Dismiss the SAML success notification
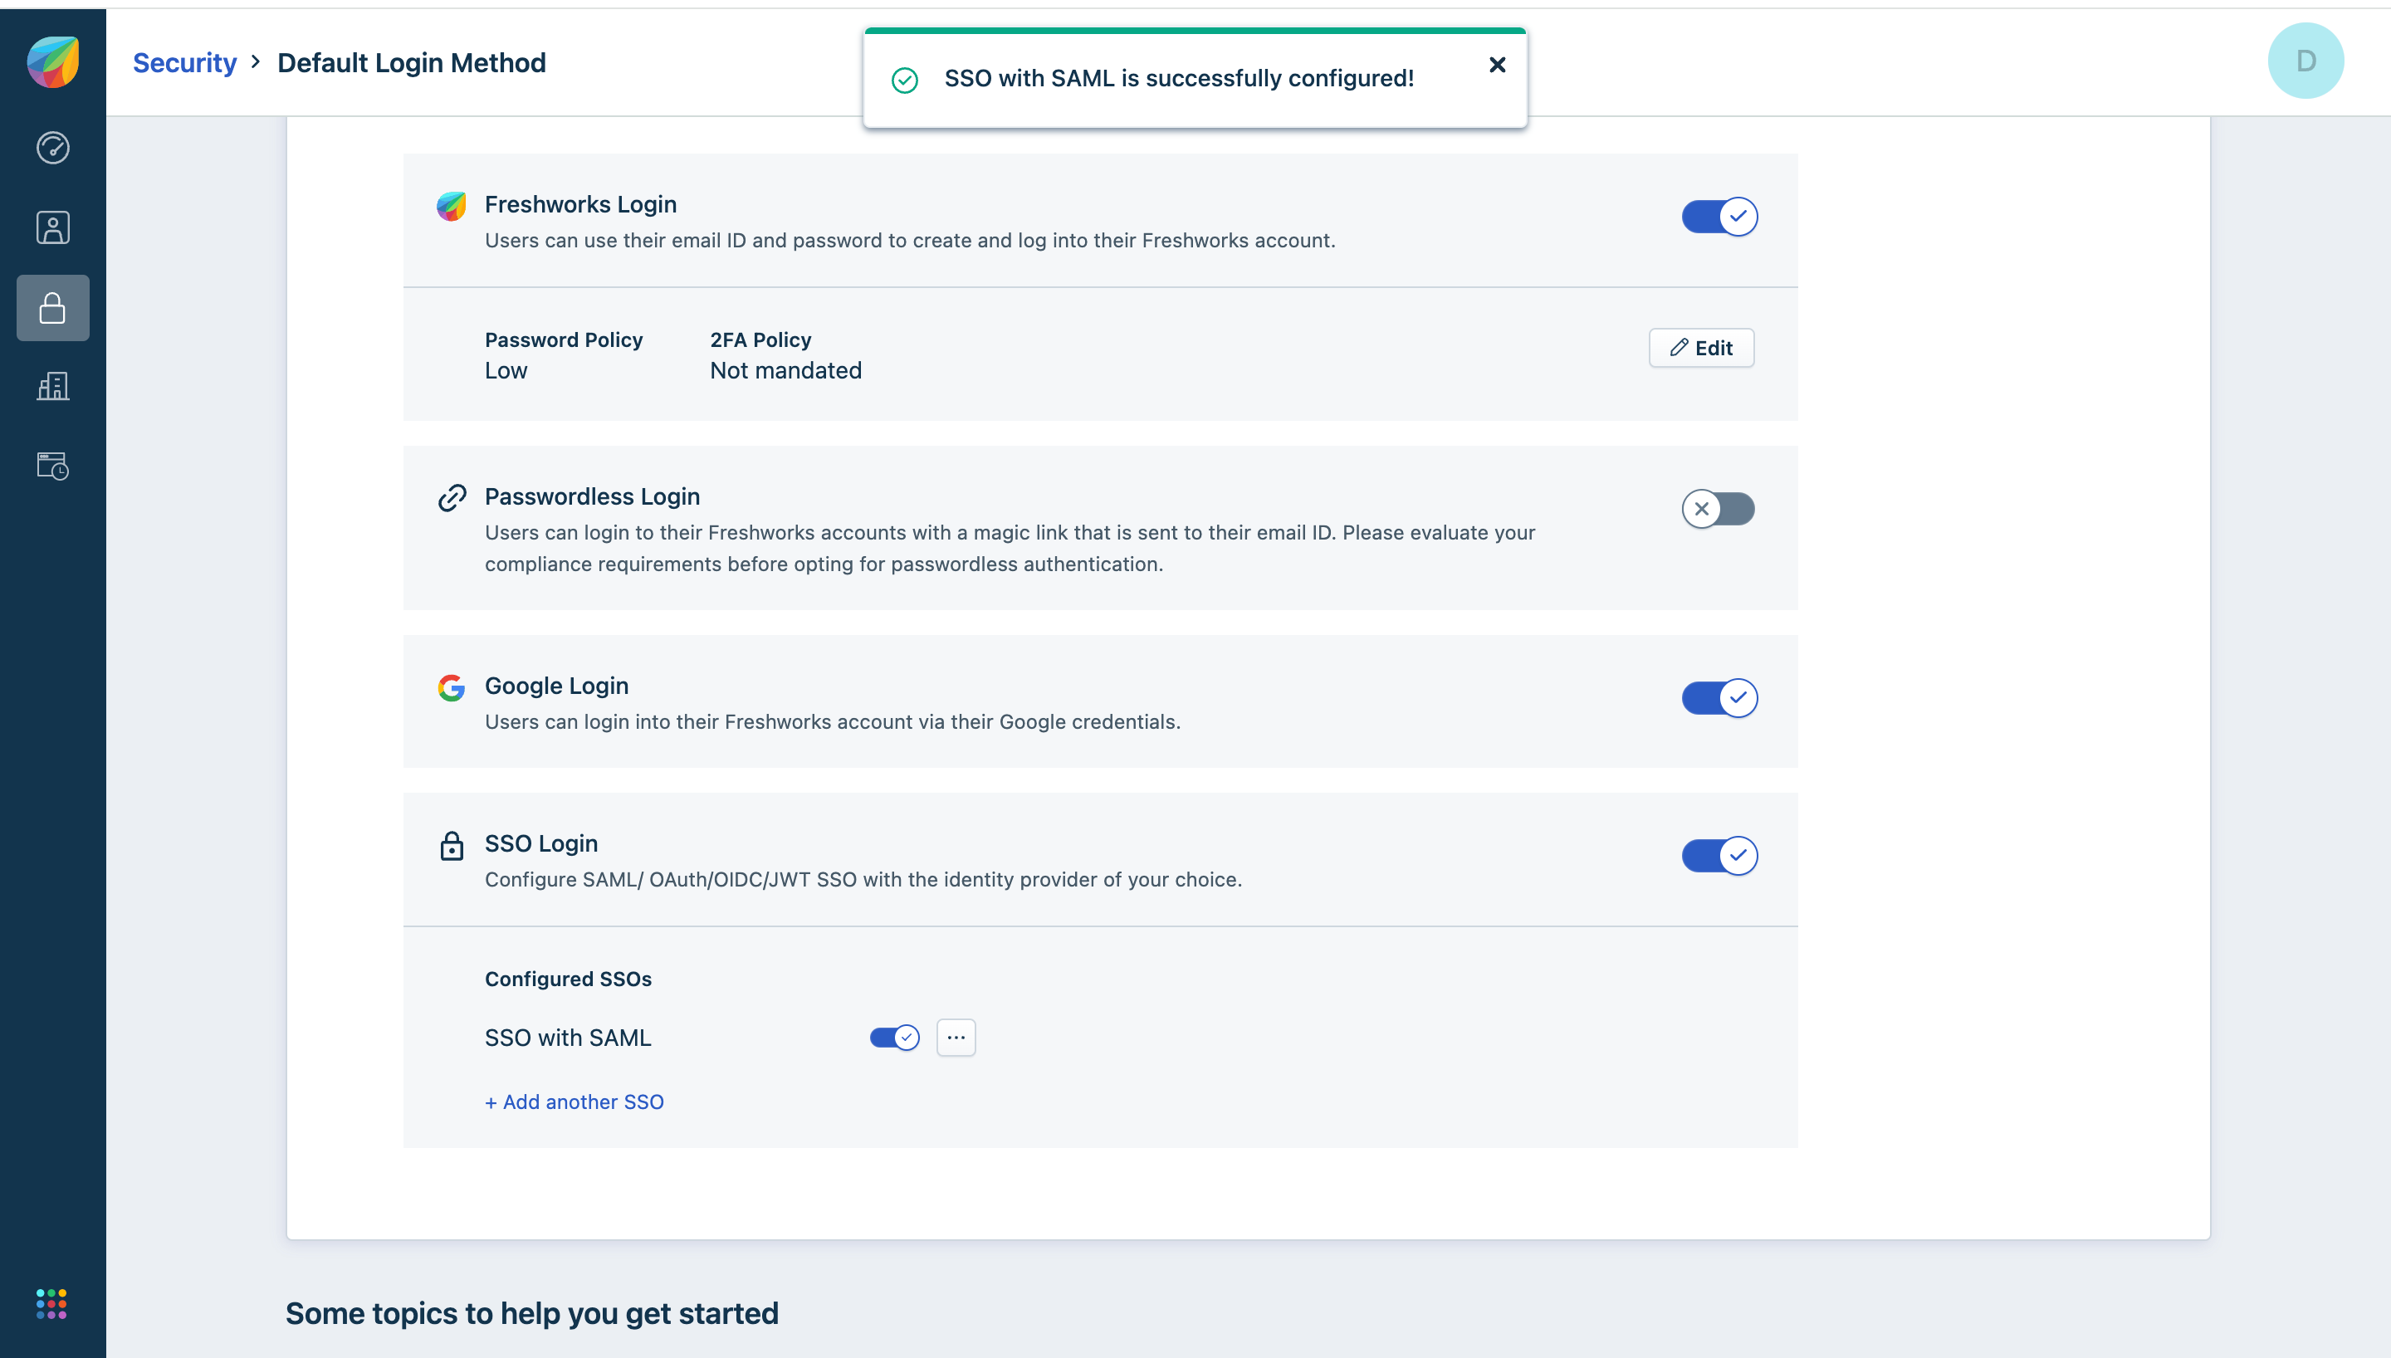Viewport: 2391px width, 1358px height. [x=1498, y=66]
